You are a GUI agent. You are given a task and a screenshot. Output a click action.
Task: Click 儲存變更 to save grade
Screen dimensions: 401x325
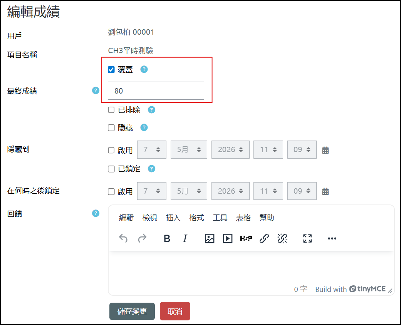(132, 311)
